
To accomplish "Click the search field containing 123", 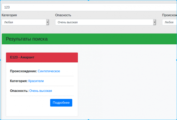I will click(88, 7).
